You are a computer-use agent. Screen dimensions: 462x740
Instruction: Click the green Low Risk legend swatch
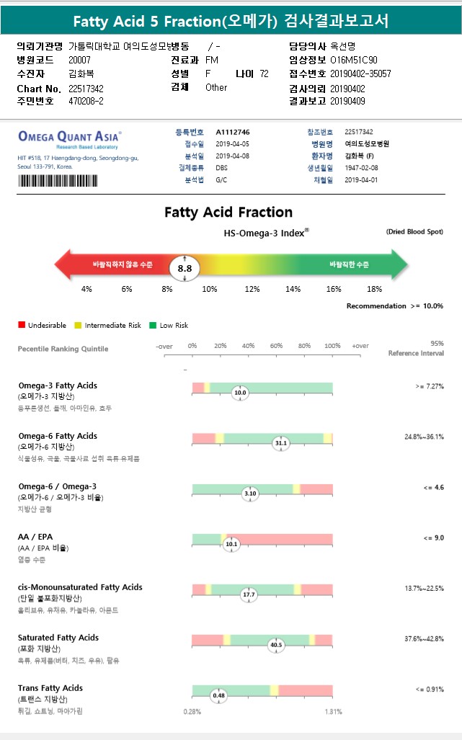tap(153, 326)
